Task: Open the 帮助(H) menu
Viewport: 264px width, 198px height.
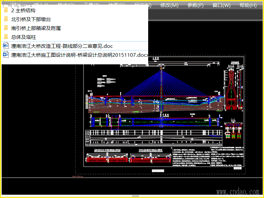Action: pos(248,5)
